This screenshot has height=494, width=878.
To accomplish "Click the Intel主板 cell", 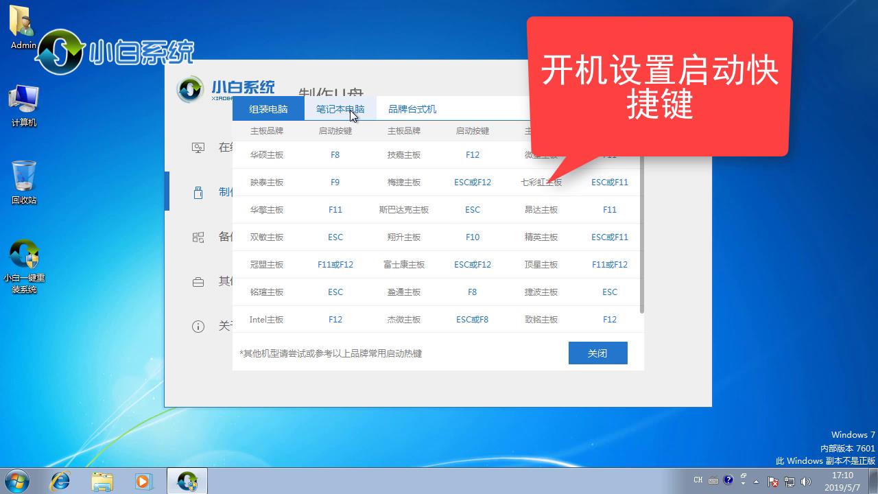I will [267, 319].
